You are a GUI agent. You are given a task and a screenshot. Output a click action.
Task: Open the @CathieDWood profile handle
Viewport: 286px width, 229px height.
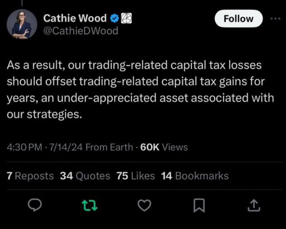[80, 31]
